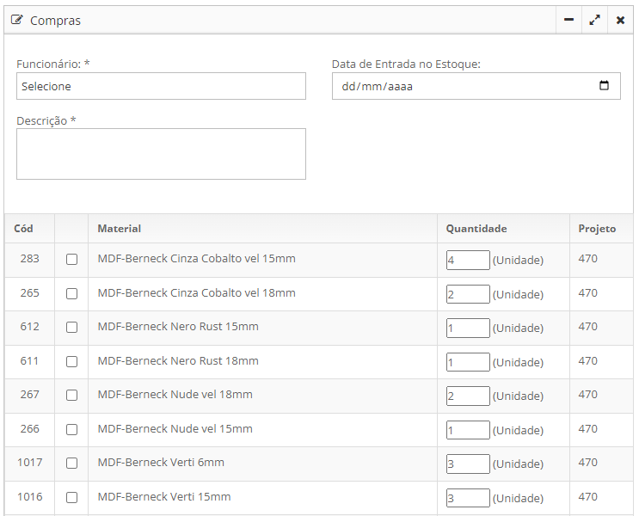The image size is (639, 516).
Task: Edit quantity for MDF-Berneck Nude vel 15mm
Action: click(x=468, y=430)
